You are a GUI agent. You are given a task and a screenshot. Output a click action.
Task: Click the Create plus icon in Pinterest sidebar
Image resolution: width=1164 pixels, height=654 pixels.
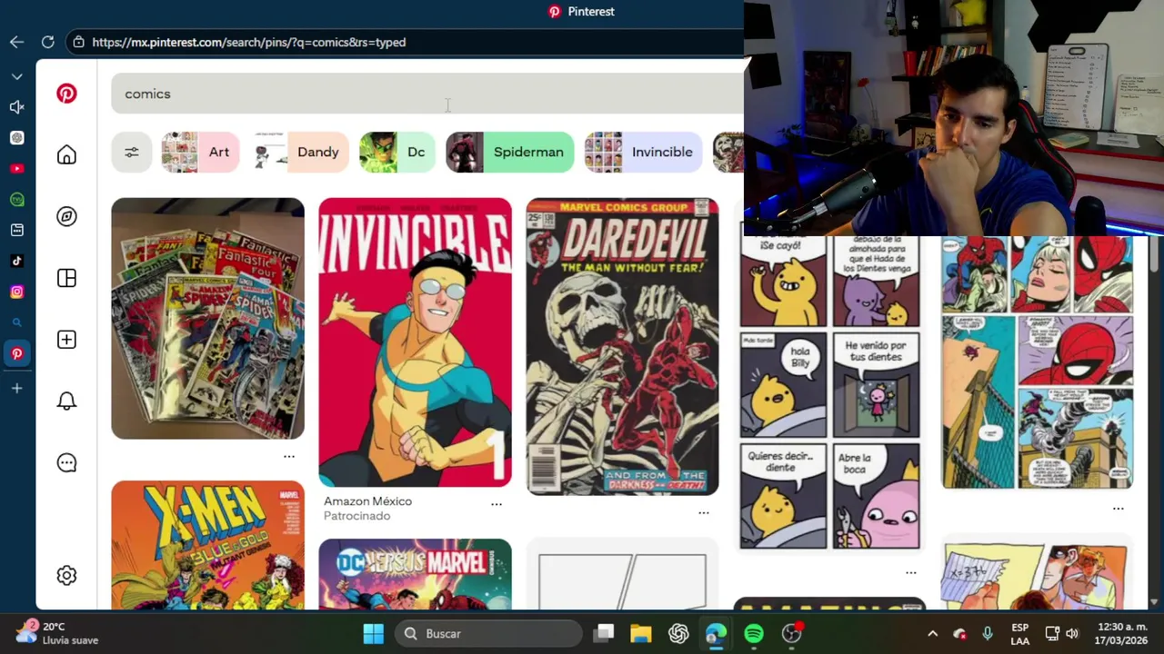tap(66, 340)
